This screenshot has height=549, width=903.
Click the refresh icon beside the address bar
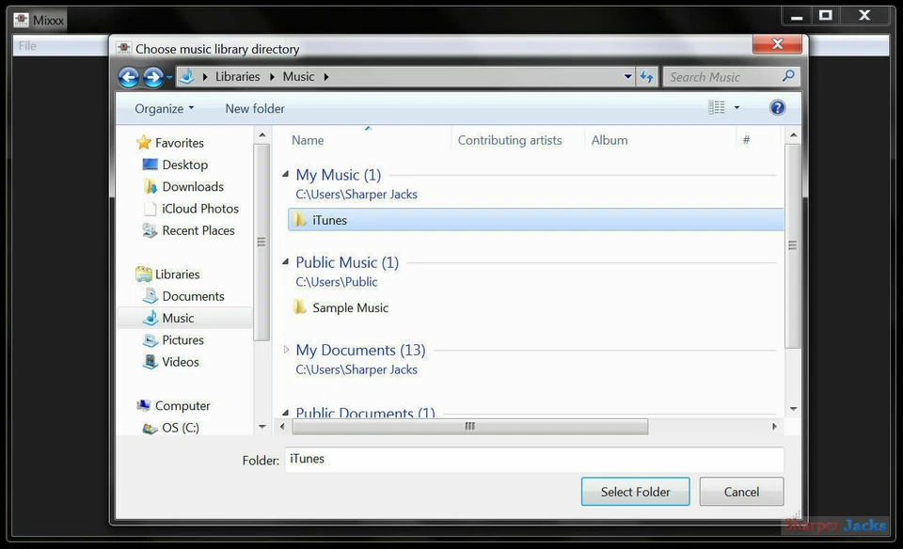coord(647,76)
